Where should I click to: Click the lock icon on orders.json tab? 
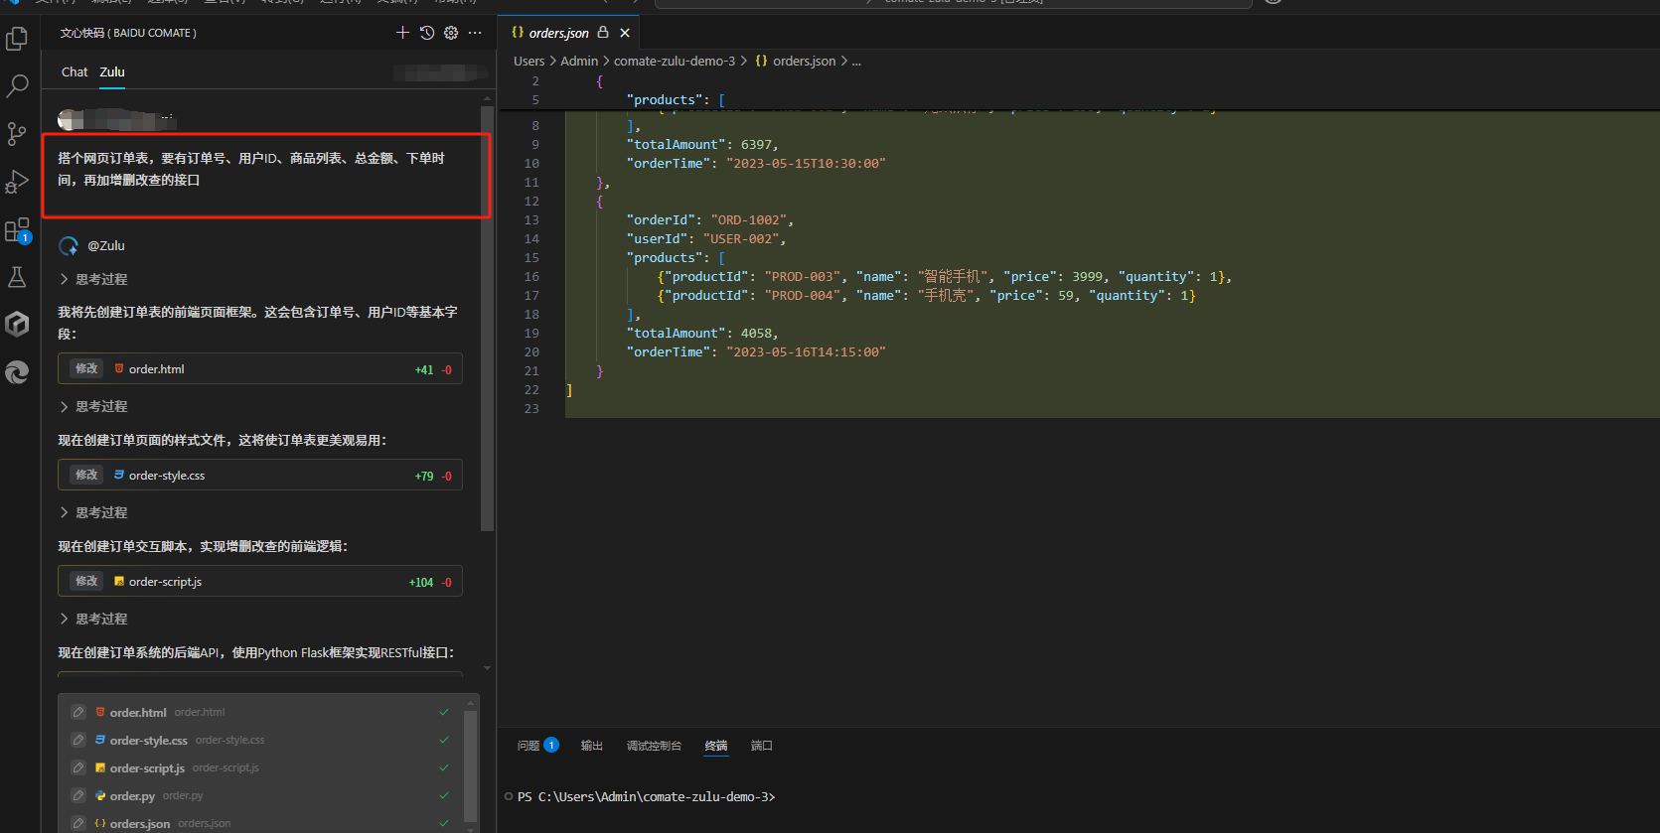603,33
